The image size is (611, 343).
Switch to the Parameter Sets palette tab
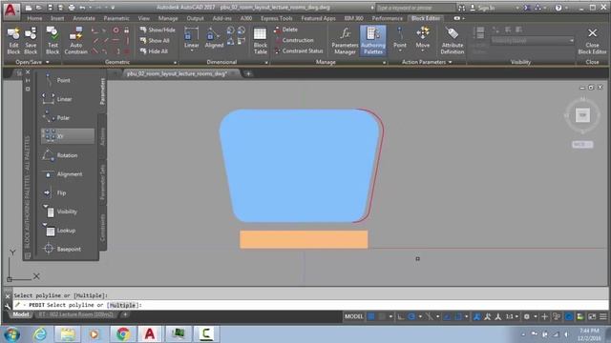tap(102, 182)
